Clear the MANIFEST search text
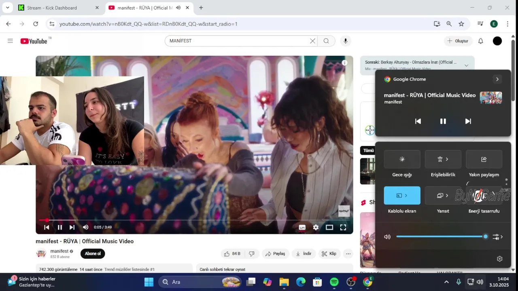Viewport: 518px width, 291px height. (x=312, y=41)
